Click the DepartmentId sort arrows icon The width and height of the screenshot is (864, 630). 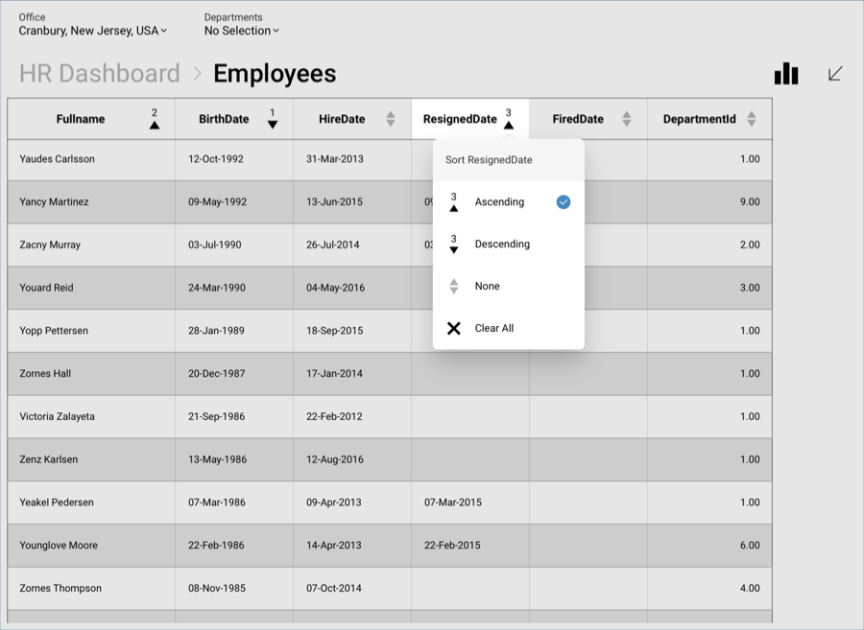pyautogui.click(x=752, y=119)
